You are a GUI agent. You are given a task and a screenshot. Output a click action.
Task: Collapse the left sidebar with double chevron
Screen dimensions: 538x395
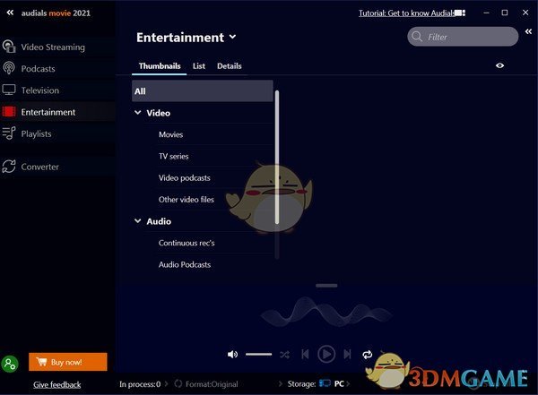[10, 13]
